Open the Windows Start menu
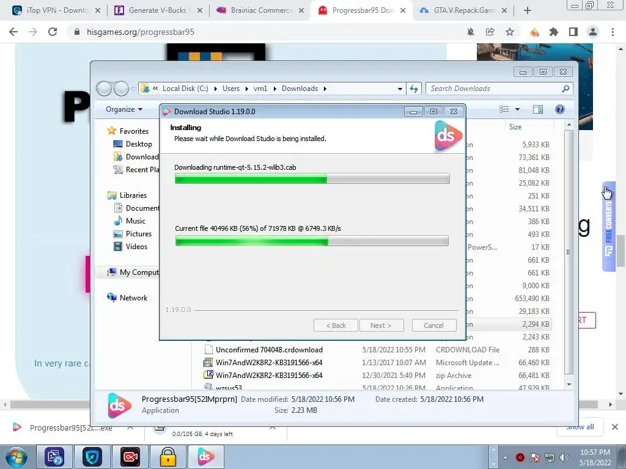626x469 pixels. [16, 457]
